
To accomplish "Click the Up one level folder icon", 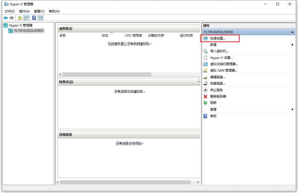I will point(20,18).
